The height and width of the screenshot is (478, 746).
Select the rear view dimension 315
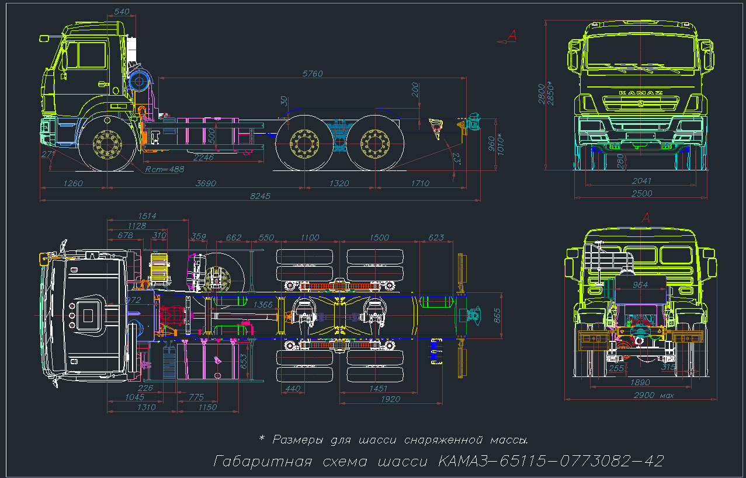(668, 368)
